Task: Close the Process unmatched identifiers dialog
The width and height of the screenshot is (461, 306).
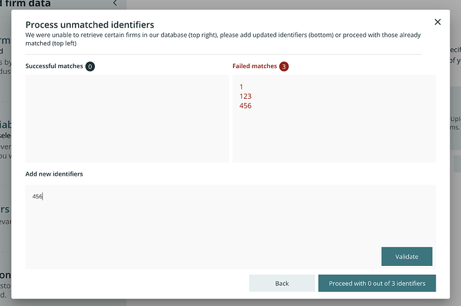Action: click(x=438, y=22)
